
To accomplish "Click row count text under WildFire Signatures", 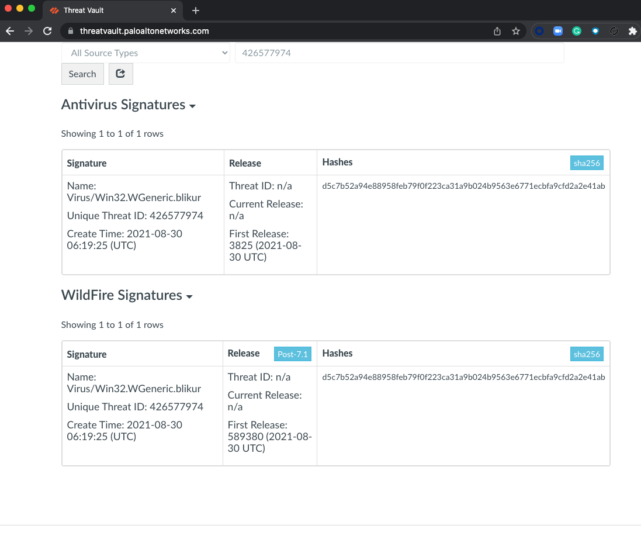I will (112, 324).
